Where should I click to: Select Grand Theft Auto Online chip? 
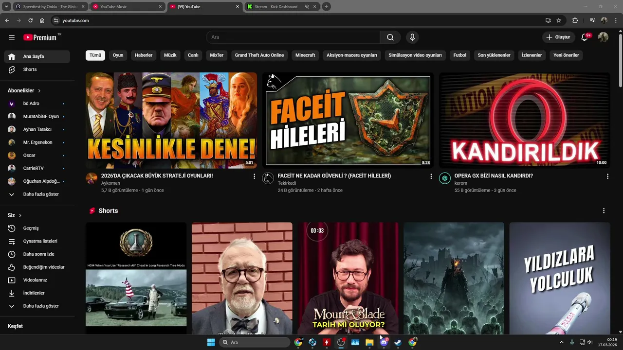[259, 55]
